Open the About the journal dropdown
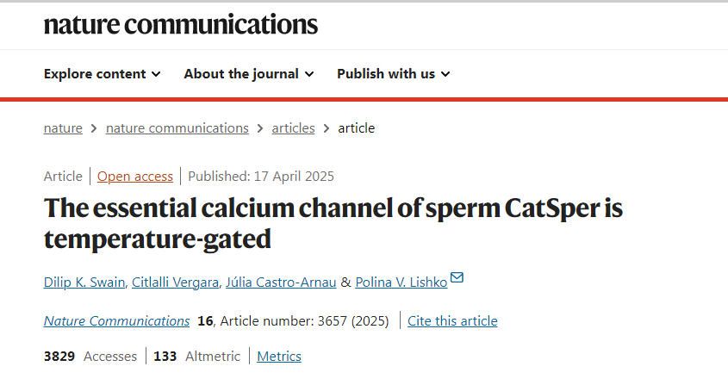The width and height of the screenshot is (728, 385). (248, 74)
